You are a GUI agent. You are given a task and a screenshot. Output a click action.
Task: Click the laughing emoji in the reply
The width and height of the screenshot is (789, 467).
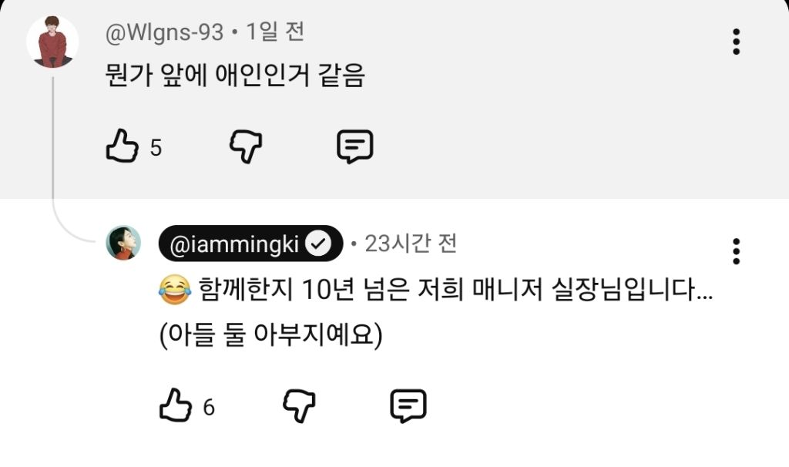click(x=175, y=290)
